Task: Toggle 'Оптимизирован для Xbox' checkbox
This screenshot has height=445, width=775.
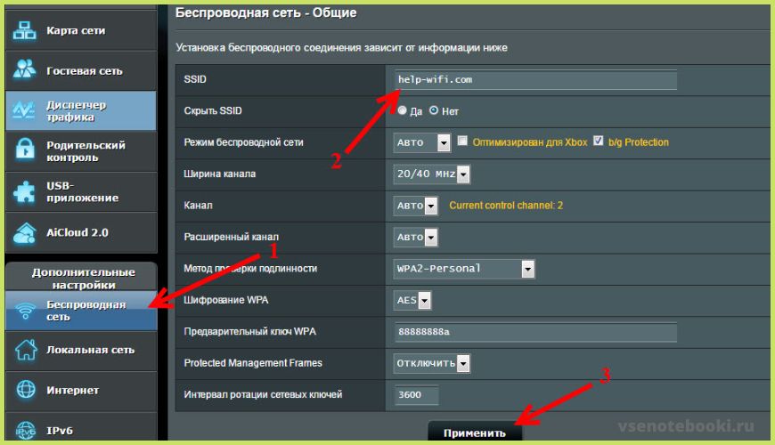Action: [463, 142]
